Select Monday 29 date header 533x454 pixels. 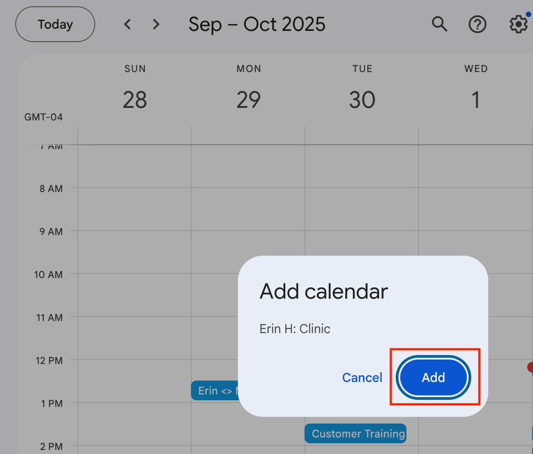249,99
